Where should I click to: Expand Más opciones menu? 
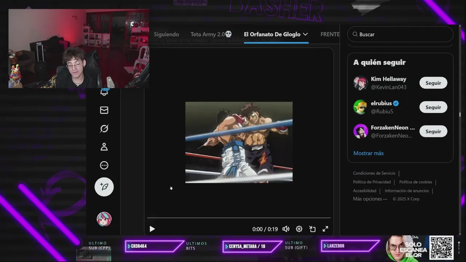coord(370,199)
